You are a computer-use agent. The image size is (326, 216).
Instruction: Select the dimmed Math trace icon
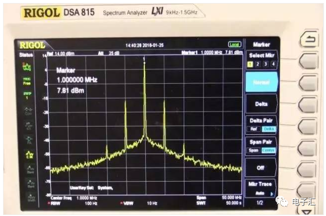coord(31,198)
